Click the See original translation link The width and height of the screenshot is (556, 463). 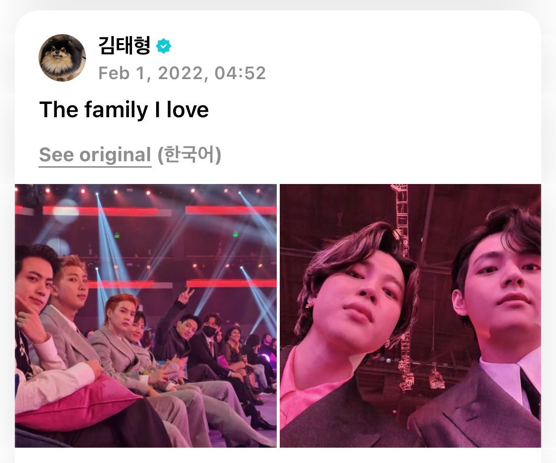[95, 155]
